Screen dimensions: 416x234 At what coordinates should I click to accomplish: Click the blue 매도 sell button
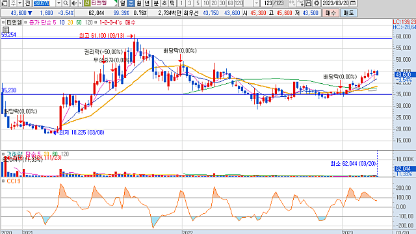click(348, 13)
